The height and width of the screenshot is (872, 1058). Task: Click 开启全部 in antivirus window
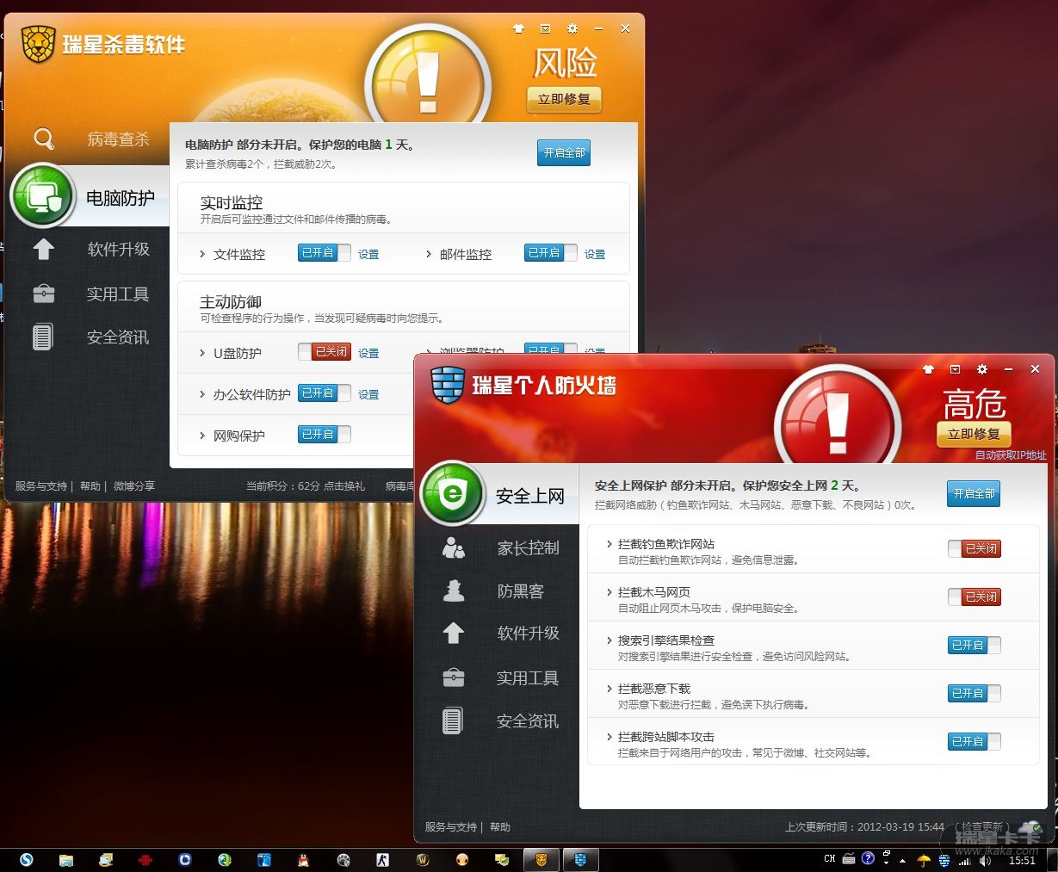click(x=564, y=152)
